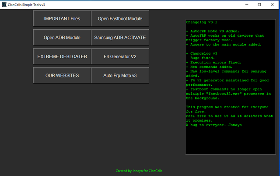Click 'Access to the main module added.' line
280x176 pixels.
coord(224,45)
